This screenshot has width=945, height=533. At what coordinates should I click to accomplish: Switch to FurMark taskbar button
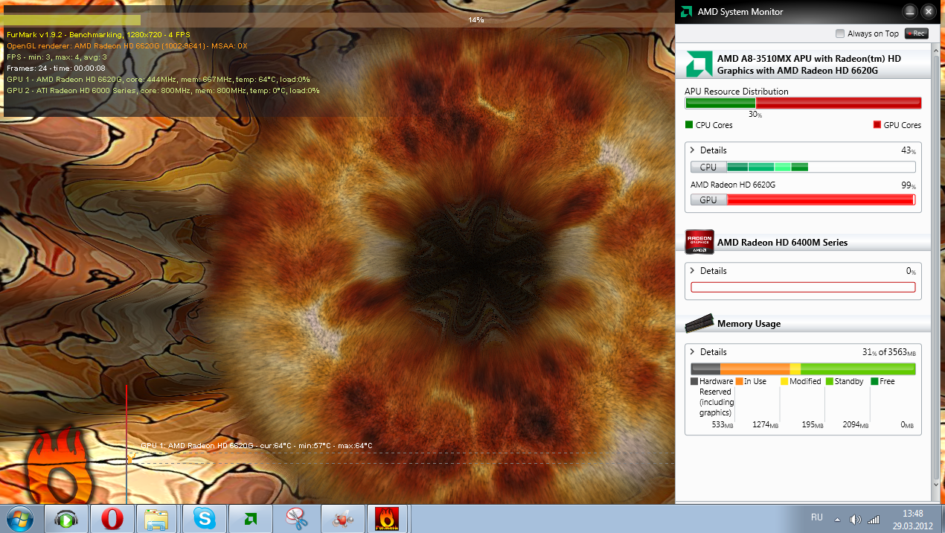(388, 518)
